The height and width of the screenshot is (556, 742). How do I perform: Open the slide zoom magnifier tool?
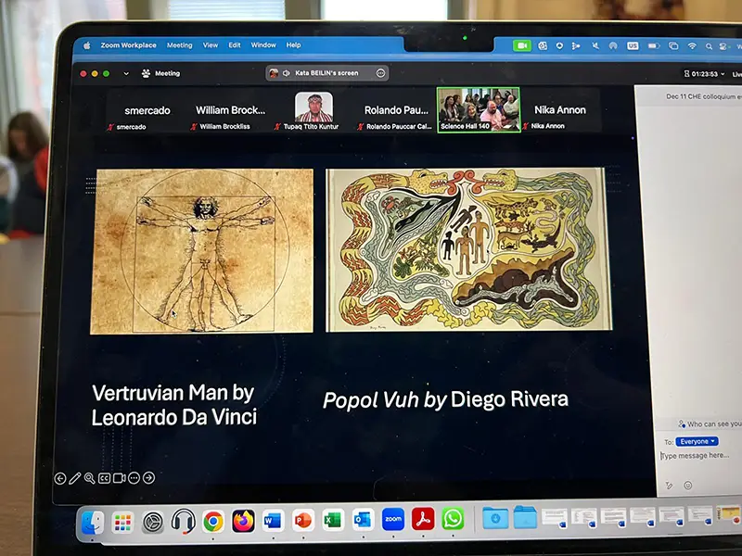pos(89,478)
